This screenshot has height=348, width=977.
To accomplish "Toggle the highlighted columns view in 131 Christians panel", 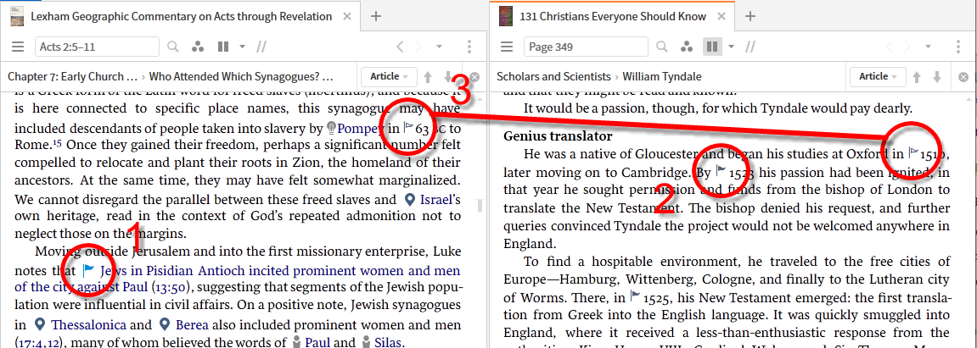I will pyautogui.click(x=712, y=47).
